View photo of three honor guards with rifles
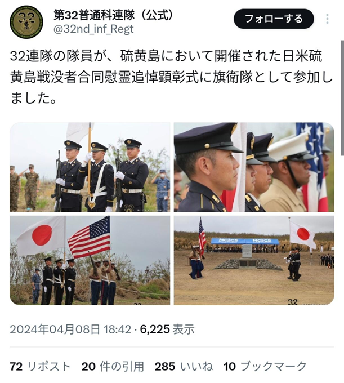Viewport: 344px width, 383px height. click(90, 167)
